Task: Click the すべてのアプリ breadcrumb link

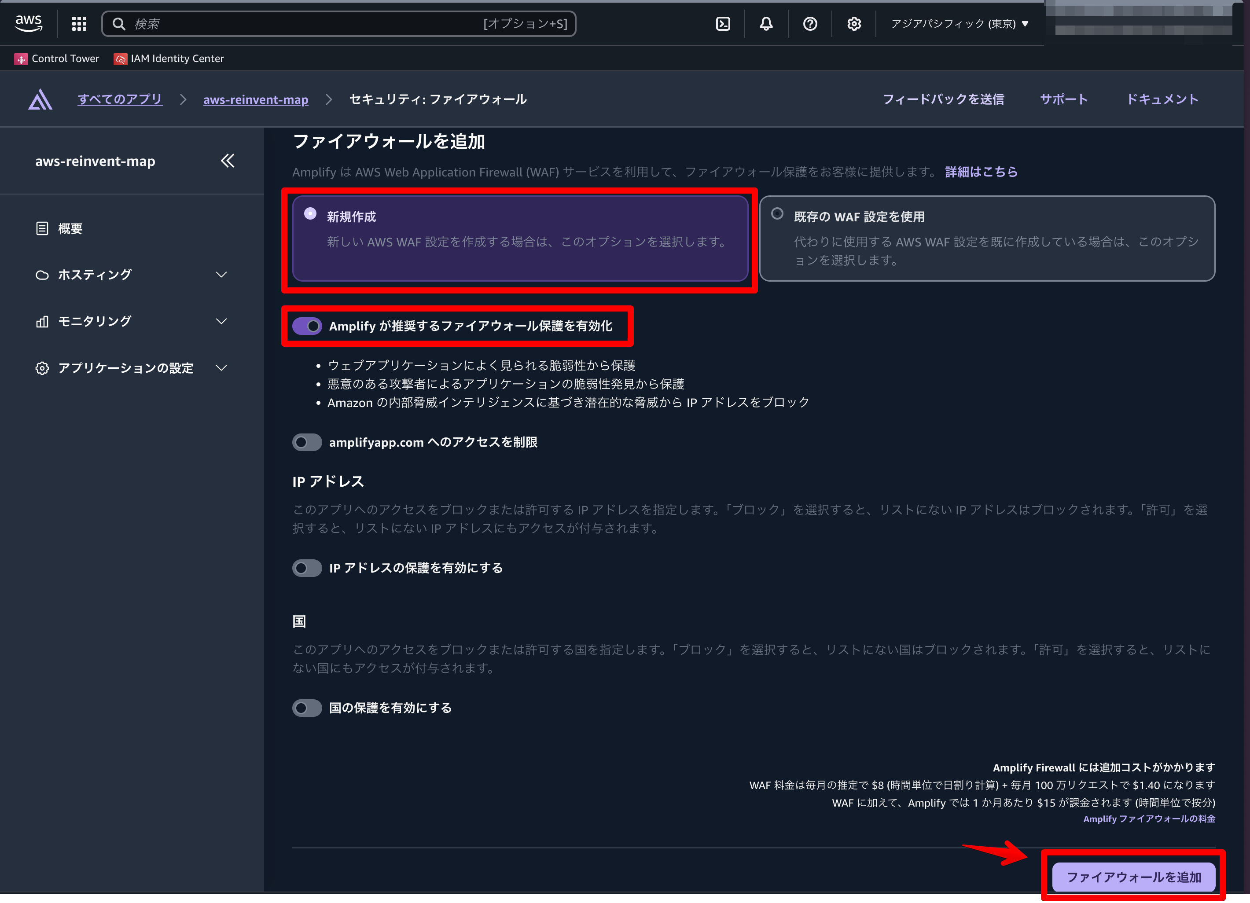Action: tap(120, 99)
